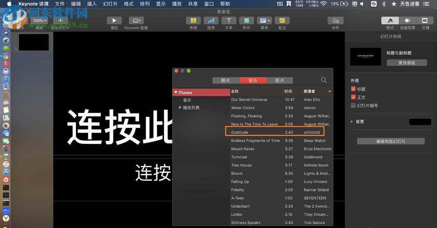Image resolution: width=437 pixels, height=228 pixels.
Task: Open Launchpad rocket icon in Dock
Action: coord(6,40)
